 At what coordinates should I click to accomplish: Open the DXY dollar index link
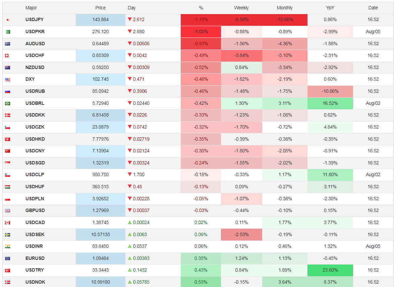(30, 79)
